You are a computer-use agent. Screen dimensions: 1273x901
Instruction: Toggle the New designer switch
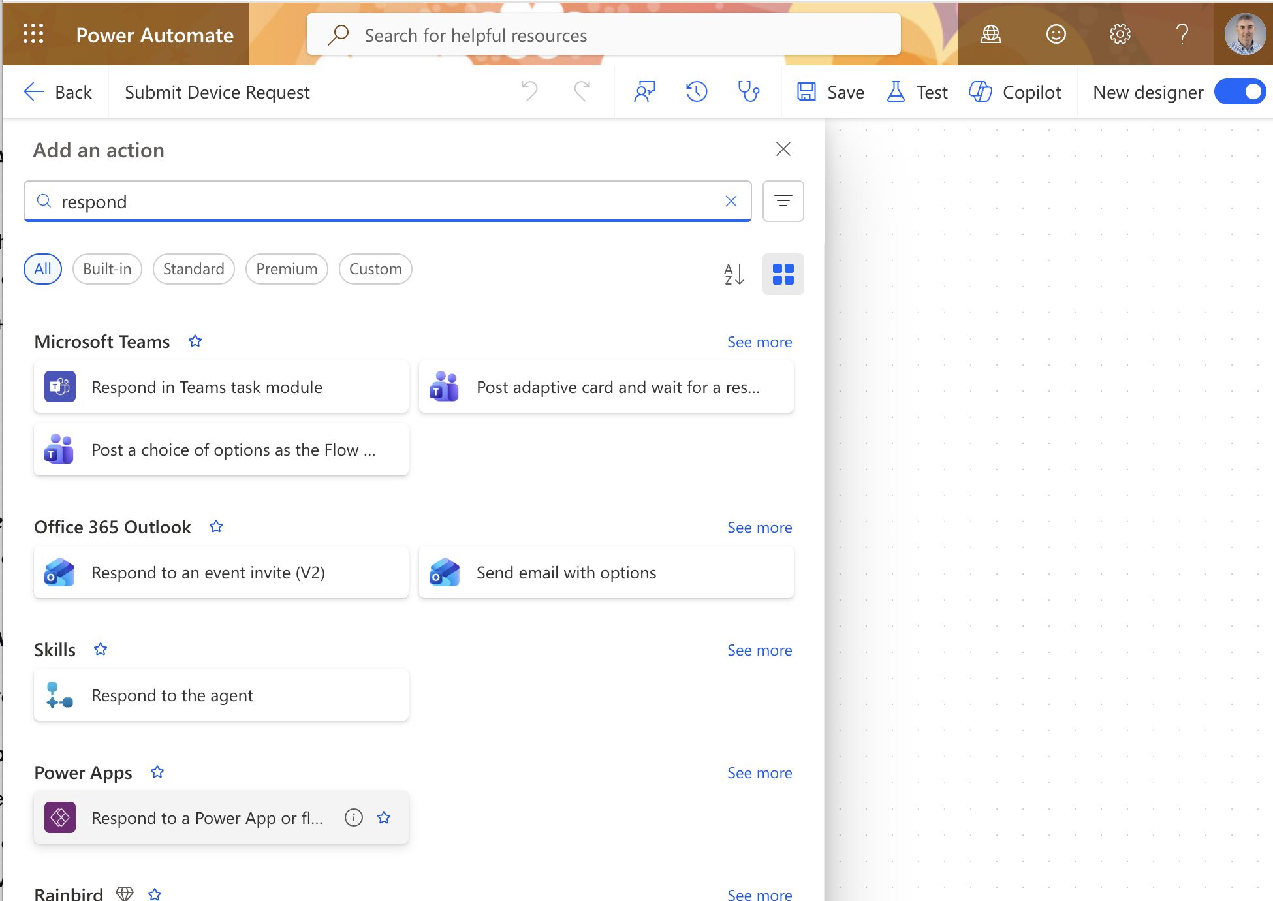pyautogui.click(x=1239, y=92)
